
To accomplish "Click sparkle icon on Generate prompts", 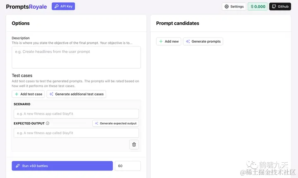I will tap(188, 41).
